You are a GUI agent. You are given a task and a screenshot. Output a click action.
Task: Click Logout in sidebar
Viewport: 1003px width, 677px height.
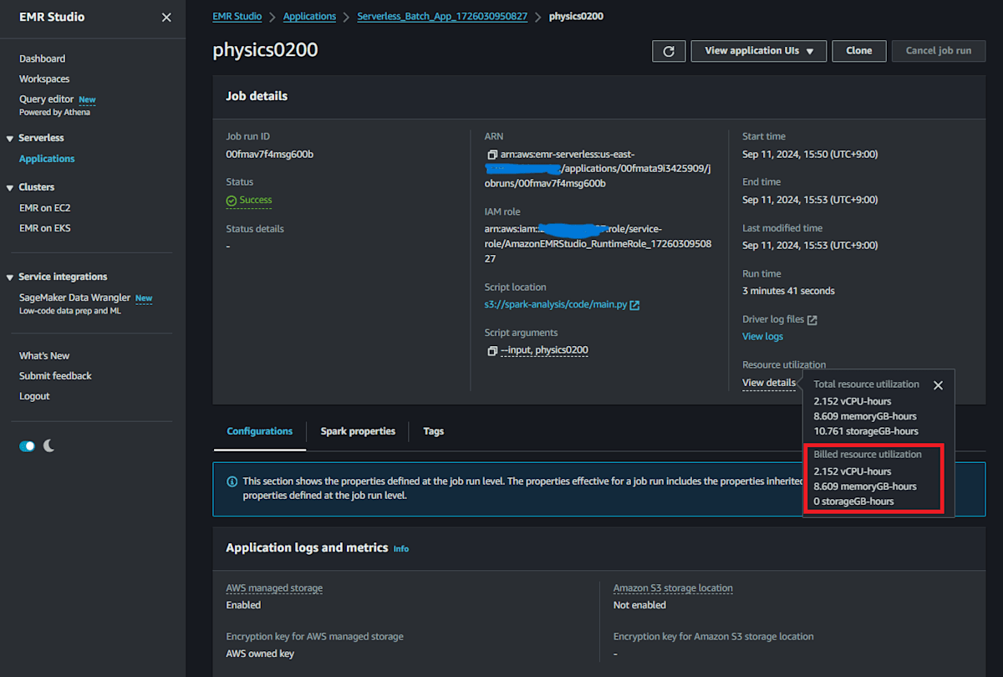click(x=34, y=396)
